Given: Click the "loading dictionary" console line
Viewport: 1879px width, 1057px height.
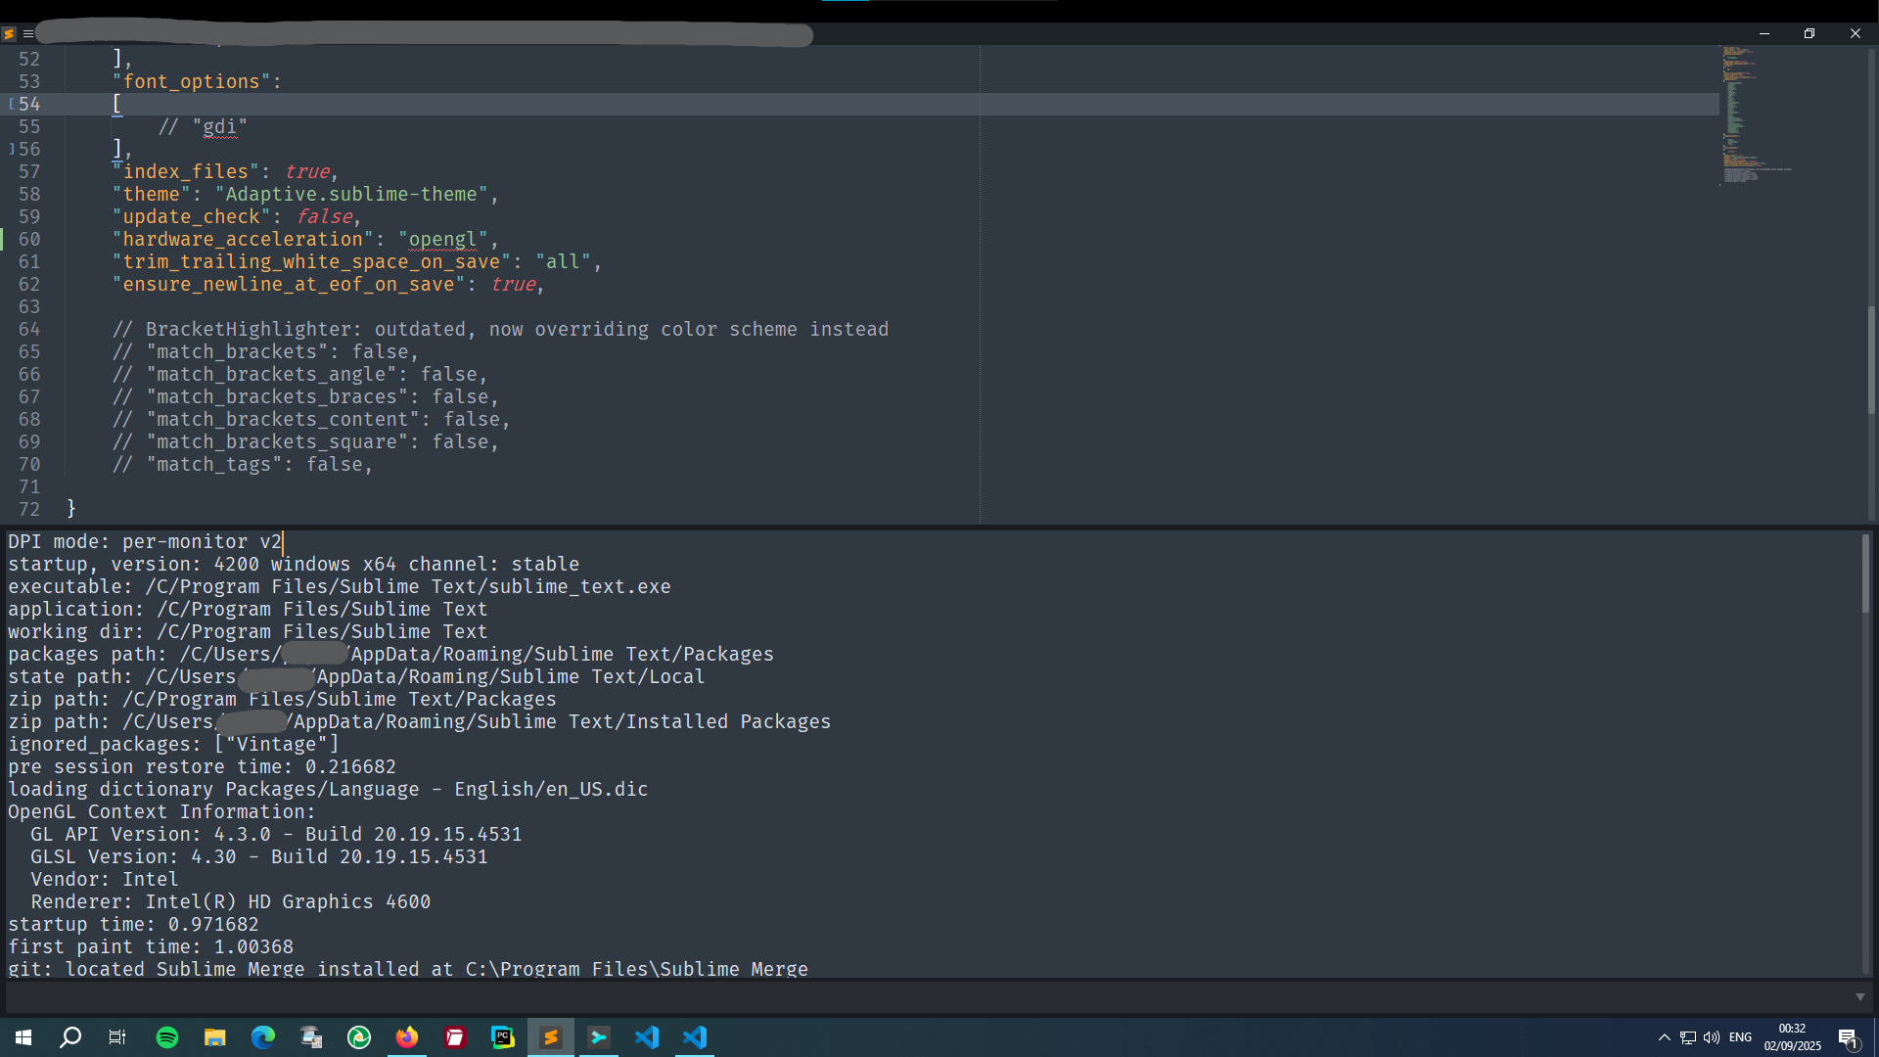Looking at the screenshot, I should point(328,790).
